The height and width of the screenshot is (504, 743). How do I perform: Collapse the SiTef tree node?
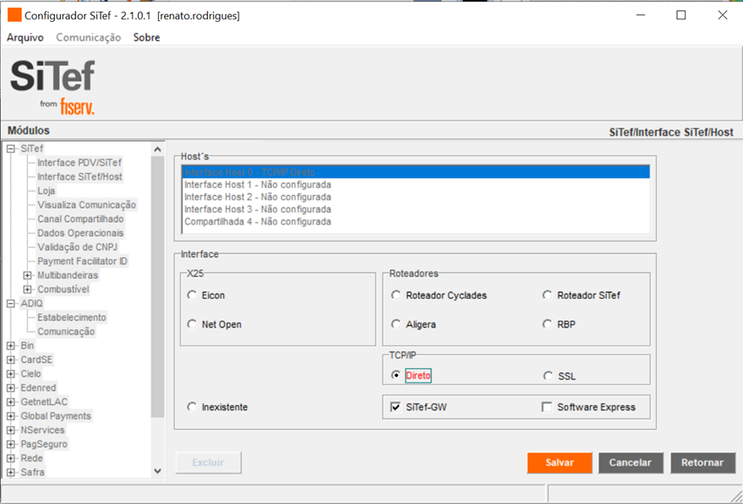tap(11, 149)
